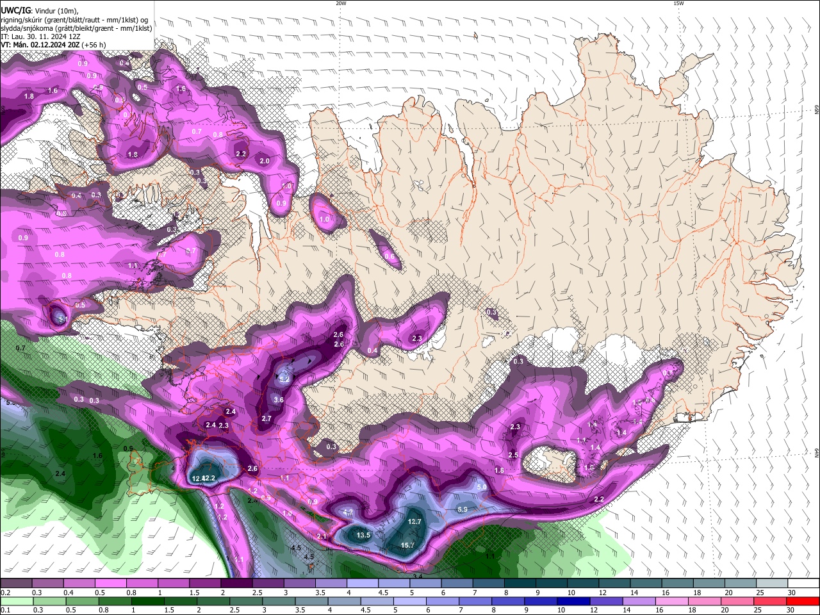The image size is (820, 615).
Task: Pick the greyish-purple 0.2 swatch in the snow scale
Action: click(x=16, y=584)
